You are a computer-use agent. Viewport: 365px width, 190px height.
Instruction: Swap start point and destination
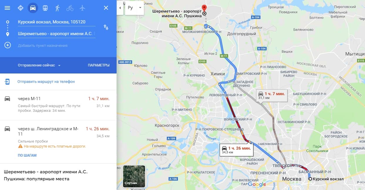click(106, 27)
